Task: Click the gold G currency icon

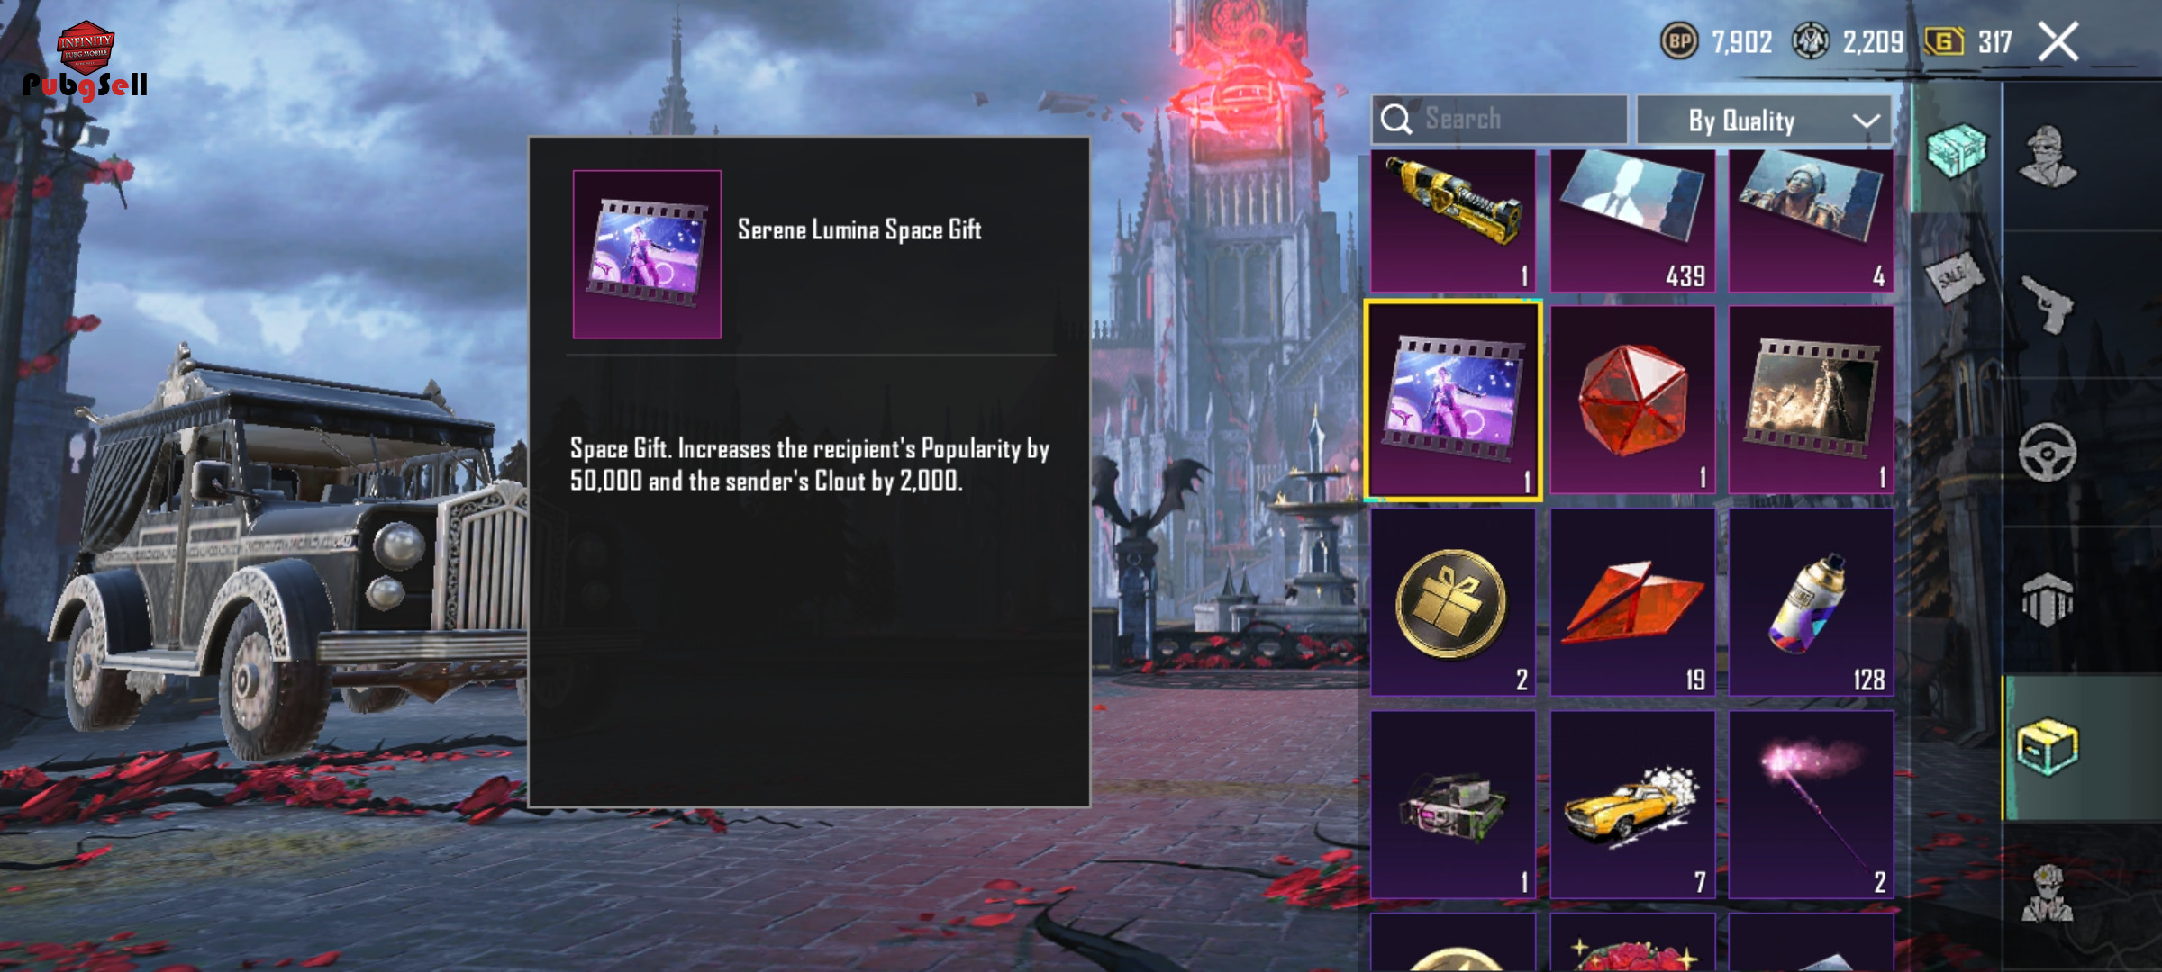Action: tap(1944, 41)
